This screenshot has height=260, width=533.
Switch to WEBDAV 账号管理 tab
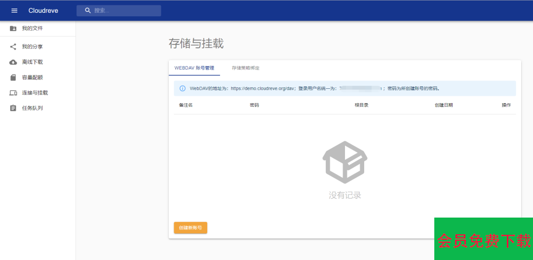click(194, 68)
